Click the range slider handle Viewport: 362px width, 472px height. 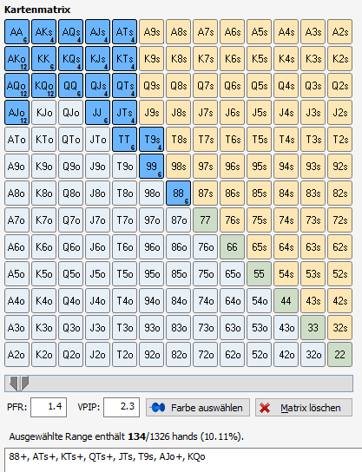pos(19,383)
